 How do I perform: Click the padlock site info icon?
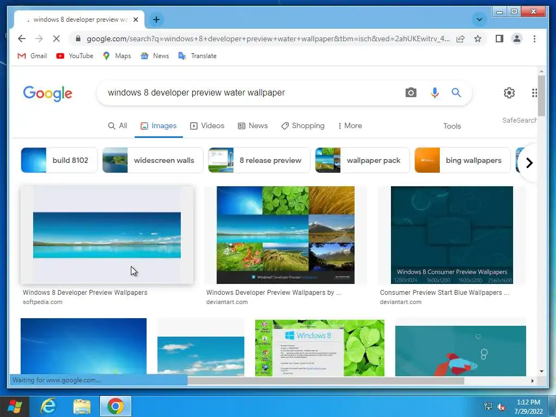click(78, 39)
